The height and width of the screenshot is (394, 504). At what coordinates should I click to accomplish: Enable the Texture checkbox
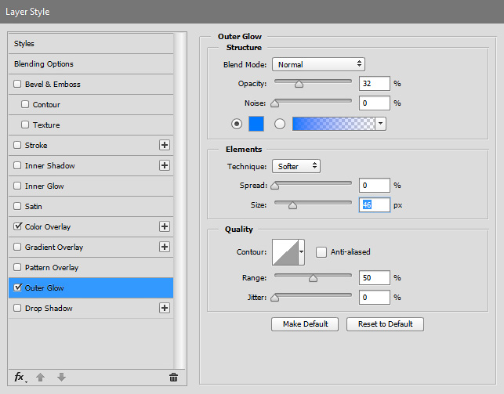[25, 125]
